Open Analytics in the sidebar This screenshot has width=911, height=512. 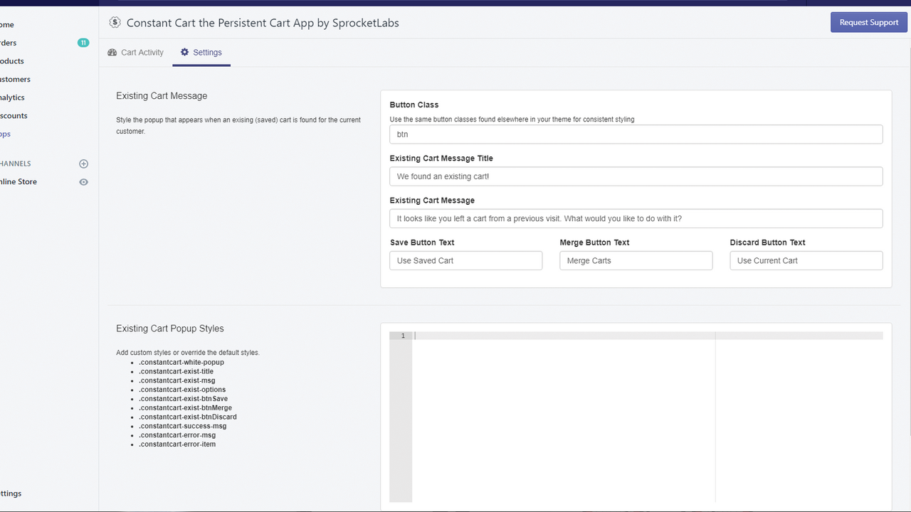click(11, 97)
